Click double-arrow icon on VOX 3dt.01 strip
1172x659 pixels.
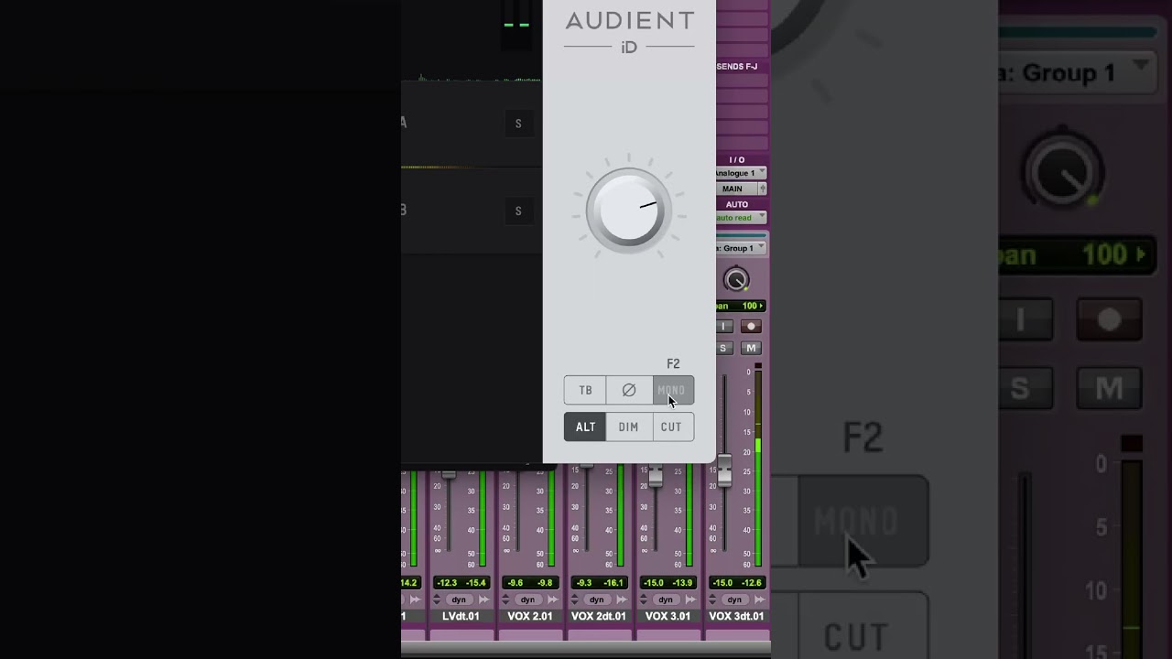(759, 600)
